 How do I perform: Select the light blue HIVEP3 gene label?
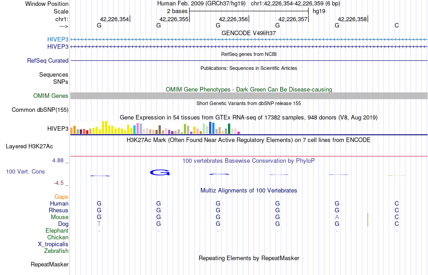(58, 39)
